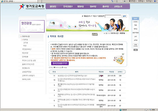Click the browser Print toolbar icon
Screen dimensions: 158x111
pos(125,1)
